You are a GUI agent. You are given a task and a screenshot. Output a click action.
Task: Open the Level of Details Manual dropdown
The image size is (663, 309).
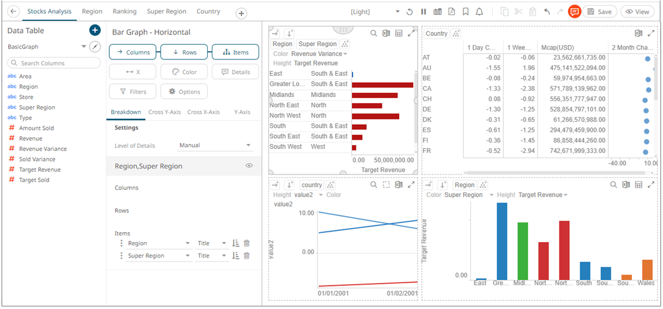[215, 146]
